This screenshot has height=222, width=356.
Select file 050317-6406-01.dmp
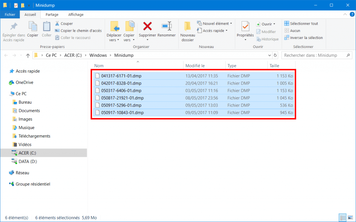[x=193, y=91]
